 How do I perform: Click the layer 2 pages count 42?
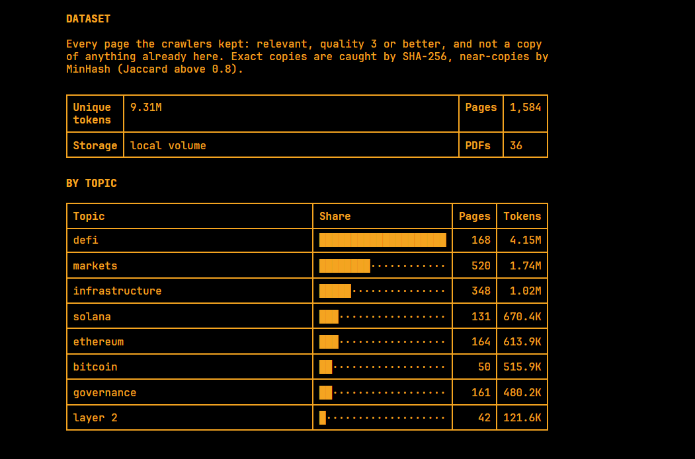[x=484, y=418]
